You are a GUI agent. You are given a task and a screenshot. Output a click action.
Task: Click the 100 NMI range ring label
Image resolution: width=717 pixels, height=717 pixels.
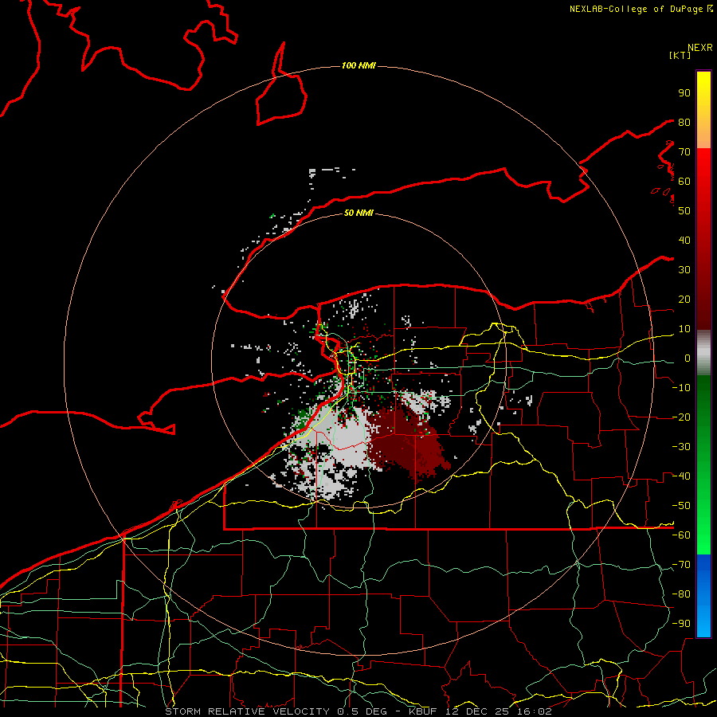click(358, 66)
